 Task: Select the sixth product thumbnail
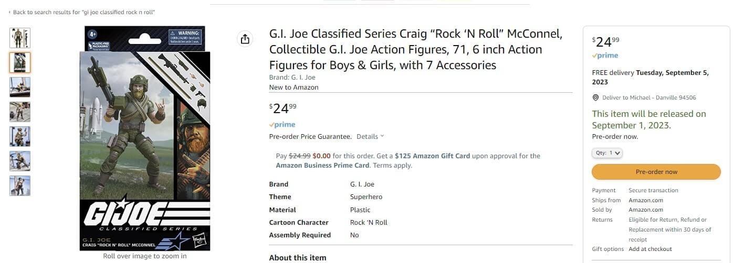[20, 161]
